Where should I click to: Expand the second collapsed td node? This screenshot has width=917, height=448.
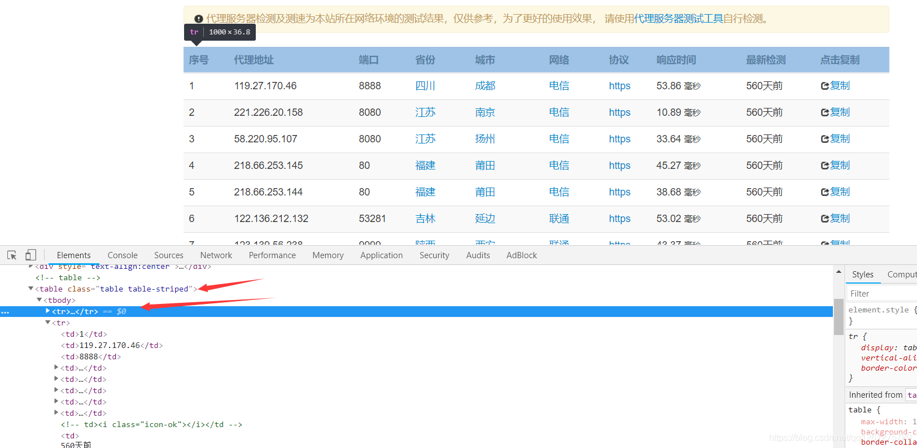[56, 379]
